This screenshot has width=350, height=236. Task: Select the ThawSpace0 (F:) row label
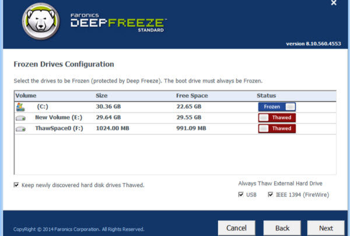59,128
